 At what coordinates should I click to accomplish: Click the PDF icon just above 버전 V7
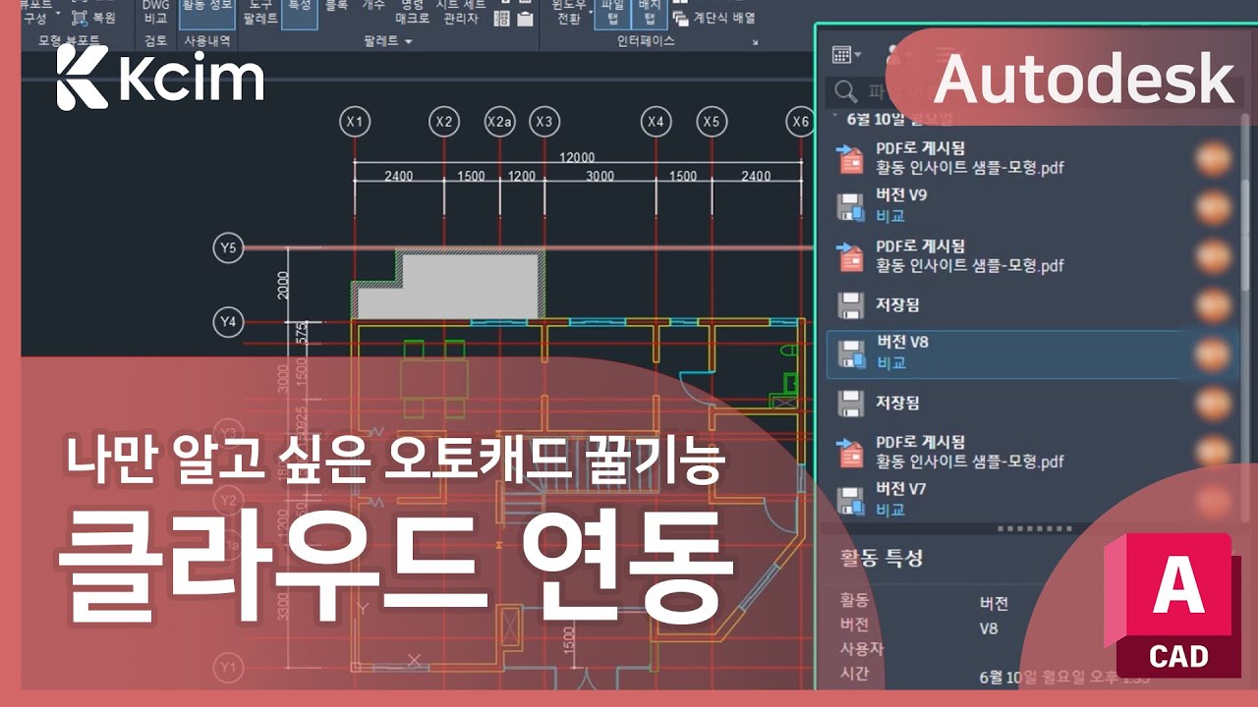(848, 452)
